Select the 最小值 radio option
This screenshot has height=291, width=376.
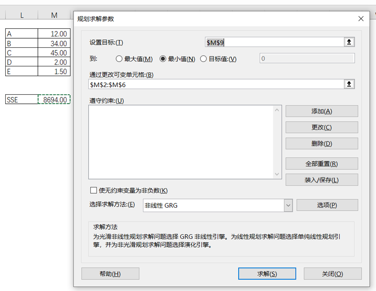163,59
